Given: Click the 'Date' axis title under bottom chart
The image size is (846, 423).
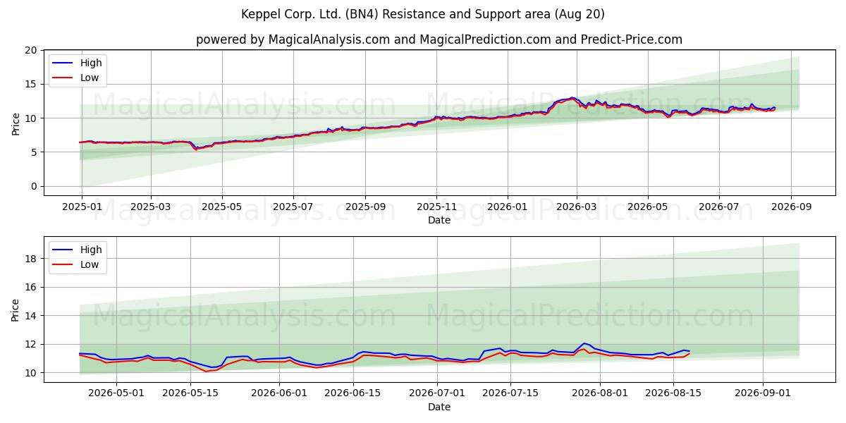Looking at the screenshot, I should [439, 407].
